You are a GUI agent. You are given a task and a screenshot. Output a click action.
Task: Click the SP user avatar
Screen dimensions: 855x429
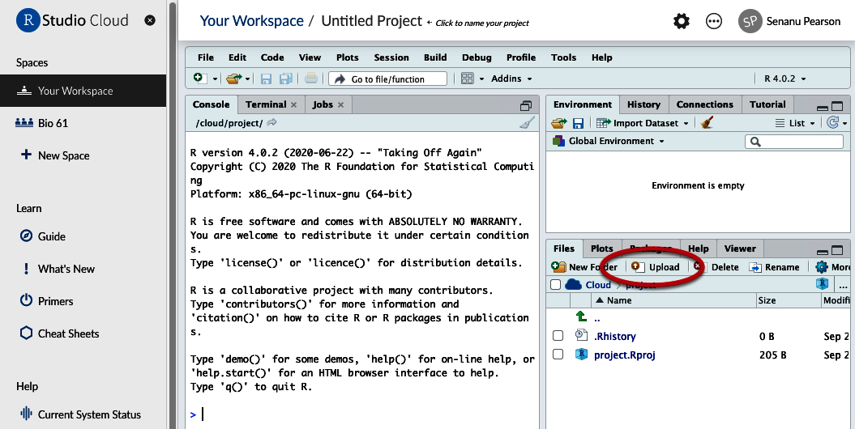coord(750,21)
